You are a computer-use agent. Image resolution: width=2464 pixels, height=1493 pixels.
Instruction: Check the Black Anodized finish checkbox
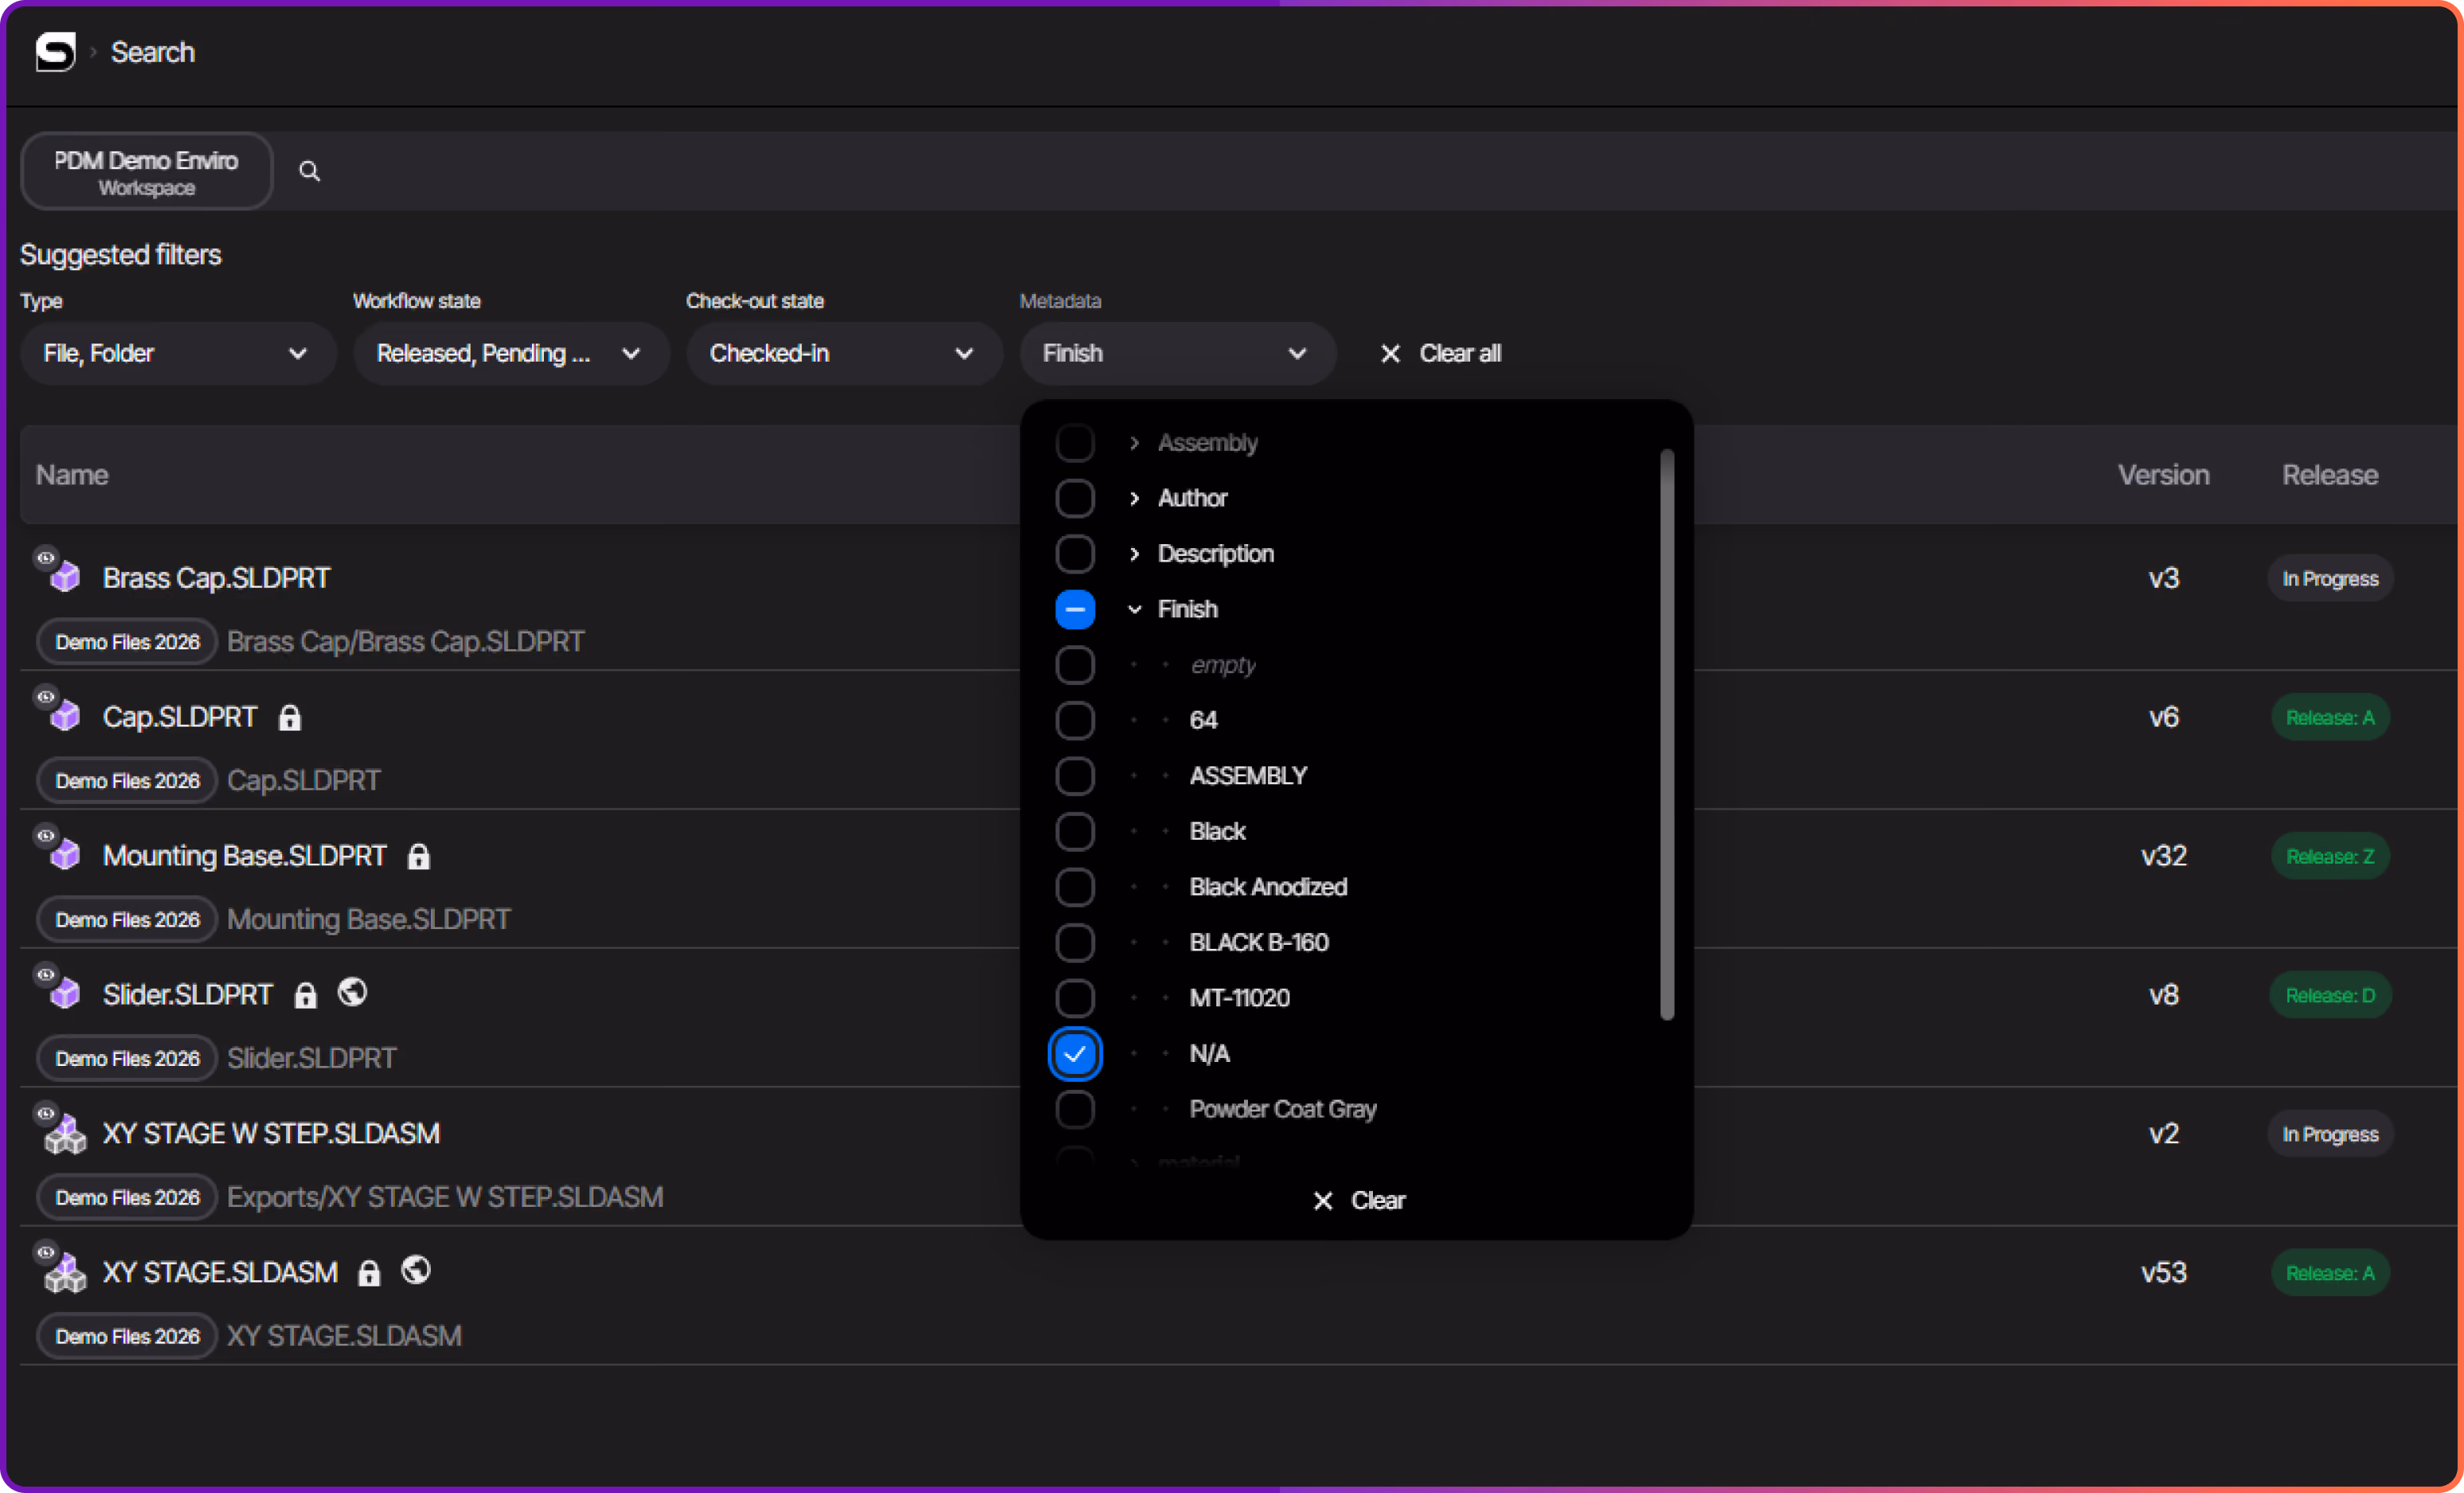coord(1075,887)
